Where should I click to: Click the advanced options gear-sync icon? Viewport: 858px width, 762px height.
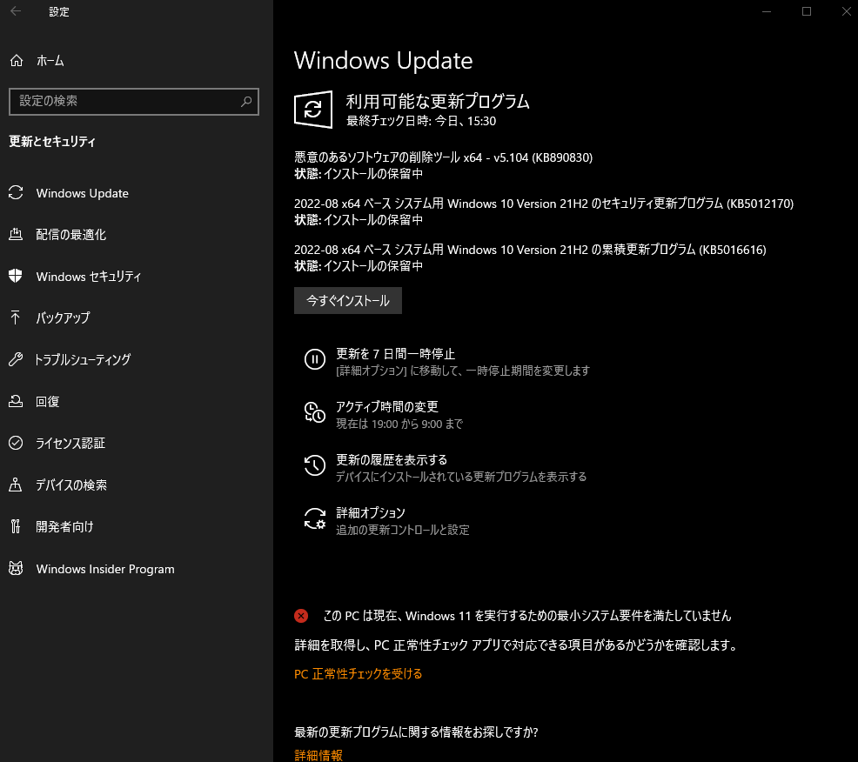point(315,518)
